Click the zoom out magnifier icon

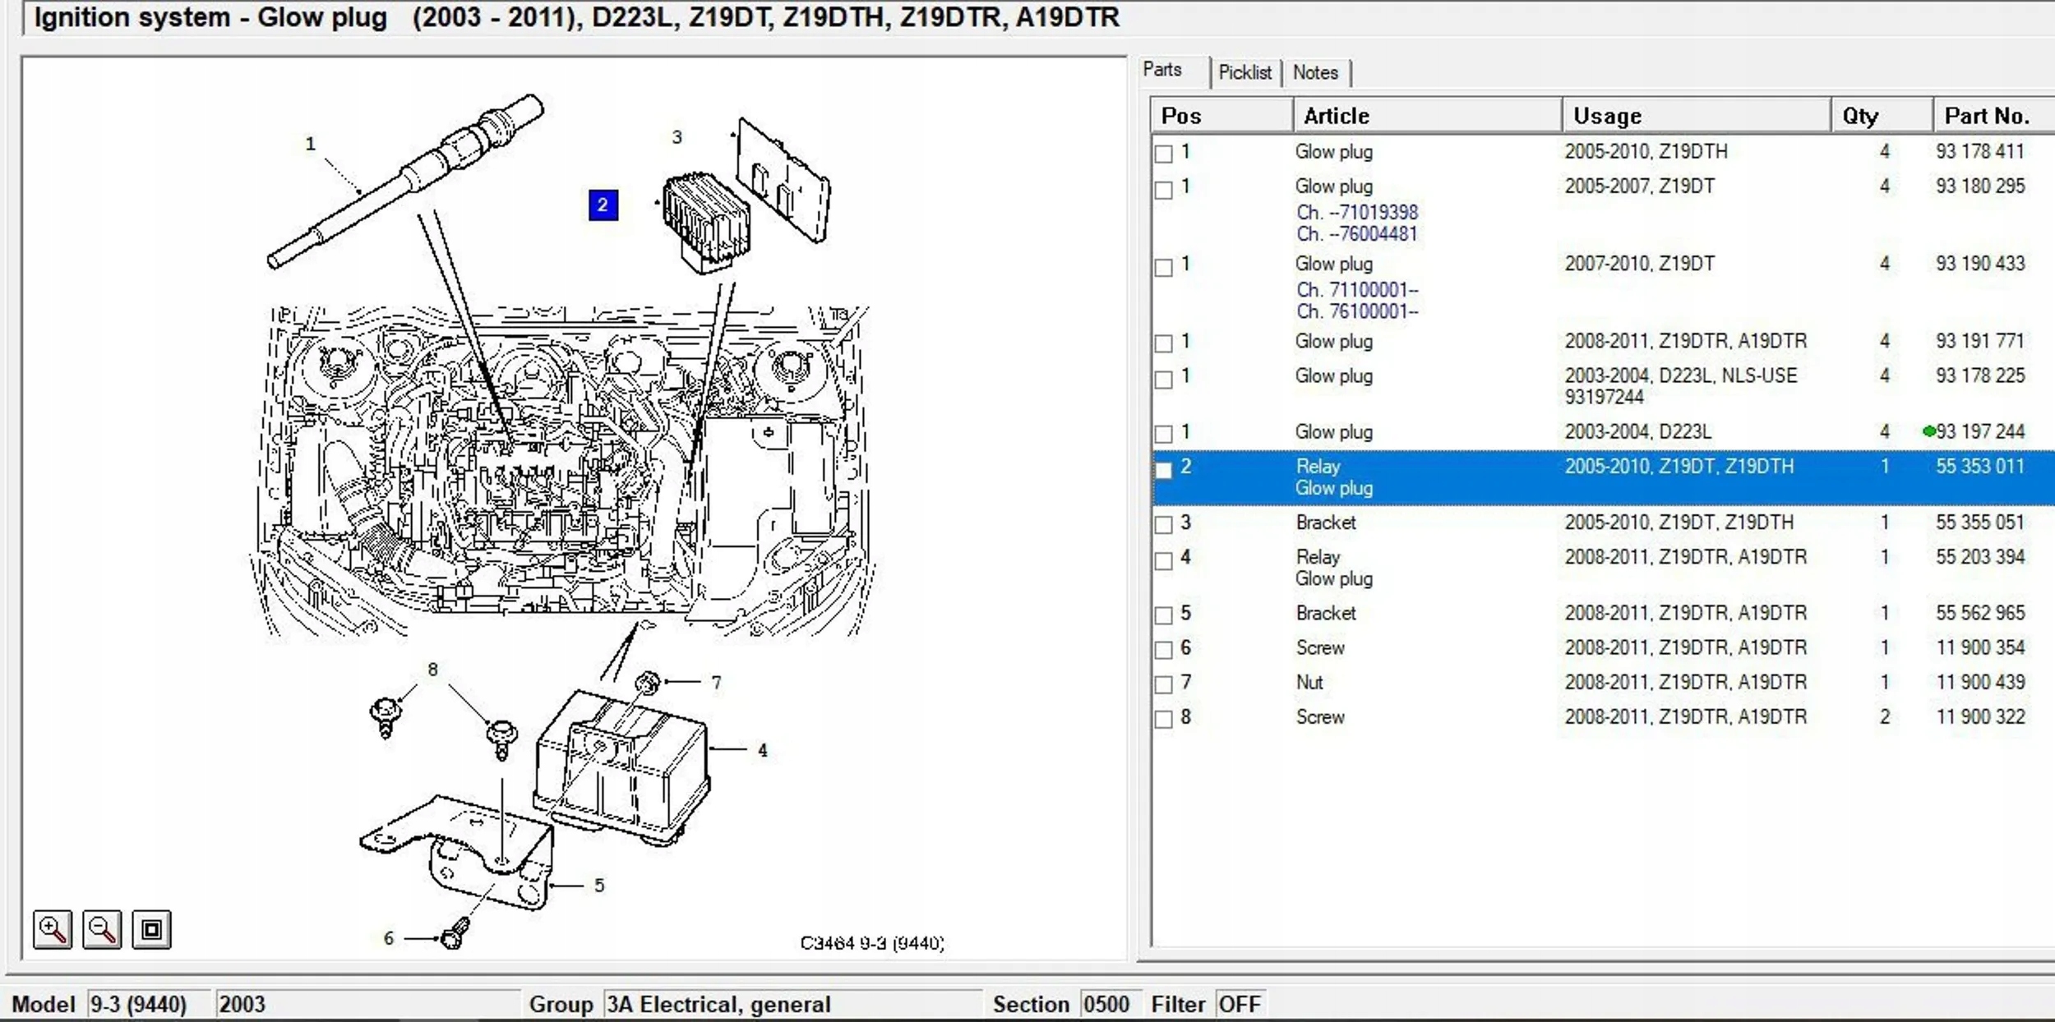[x=102, y=929]
